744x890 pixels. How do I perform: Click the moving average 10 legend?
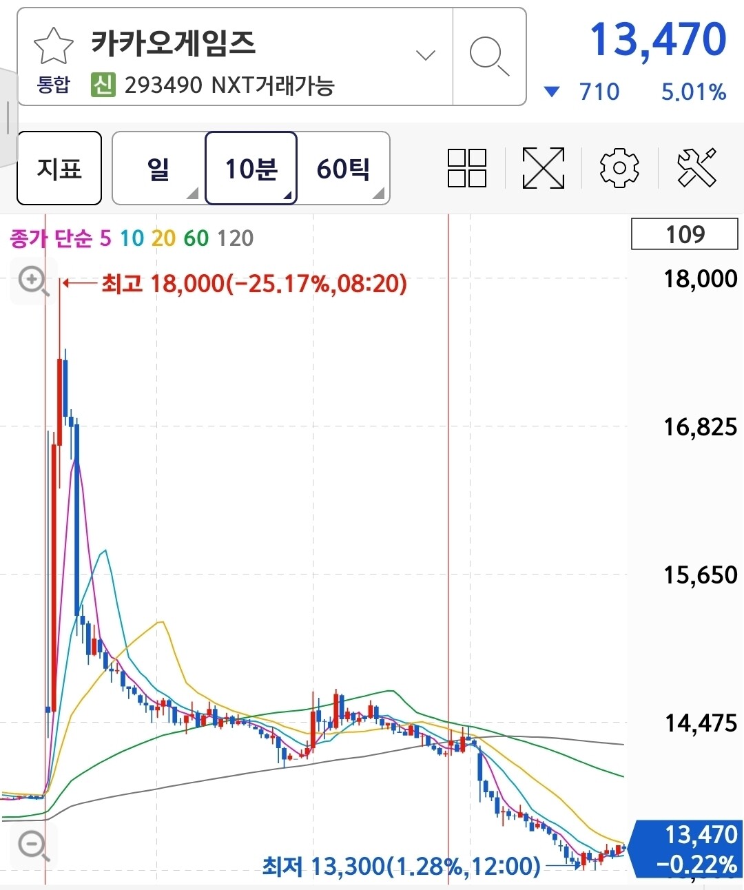pyautogui.click(x=132, y=238)
